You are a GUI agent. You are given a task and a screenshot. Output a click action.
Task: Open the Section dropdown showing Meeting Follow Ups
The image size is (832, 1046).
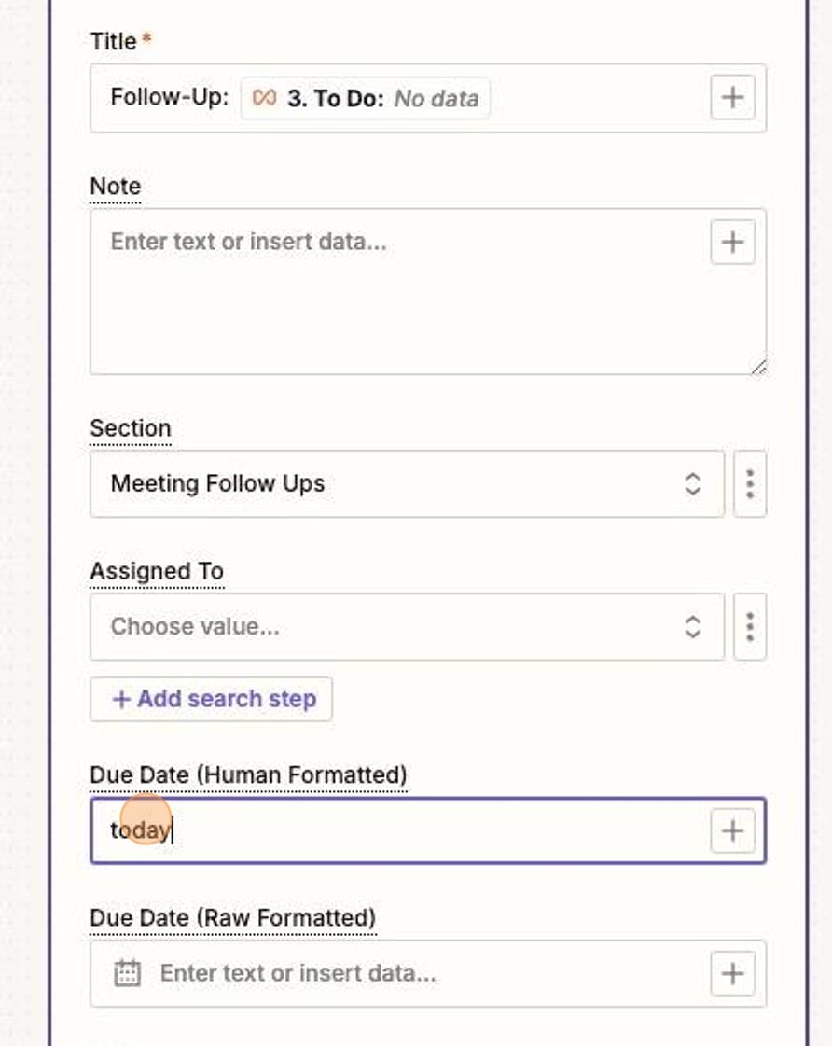(x=392, y=483)
